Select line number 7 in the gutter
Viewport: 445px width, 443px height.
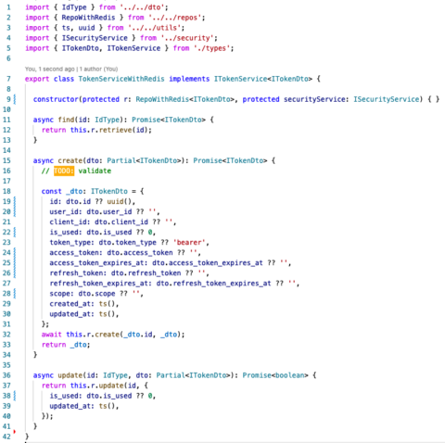pos(8,79)
